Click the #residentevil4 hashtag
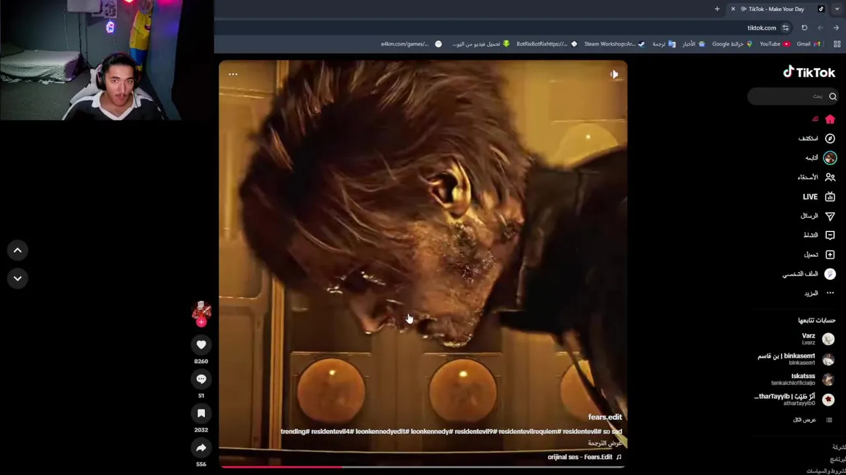This screenshot has width=846, height=475. (x=332, y=431)
